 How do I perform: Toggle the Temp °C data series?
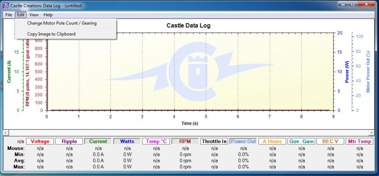pos(156,141)
